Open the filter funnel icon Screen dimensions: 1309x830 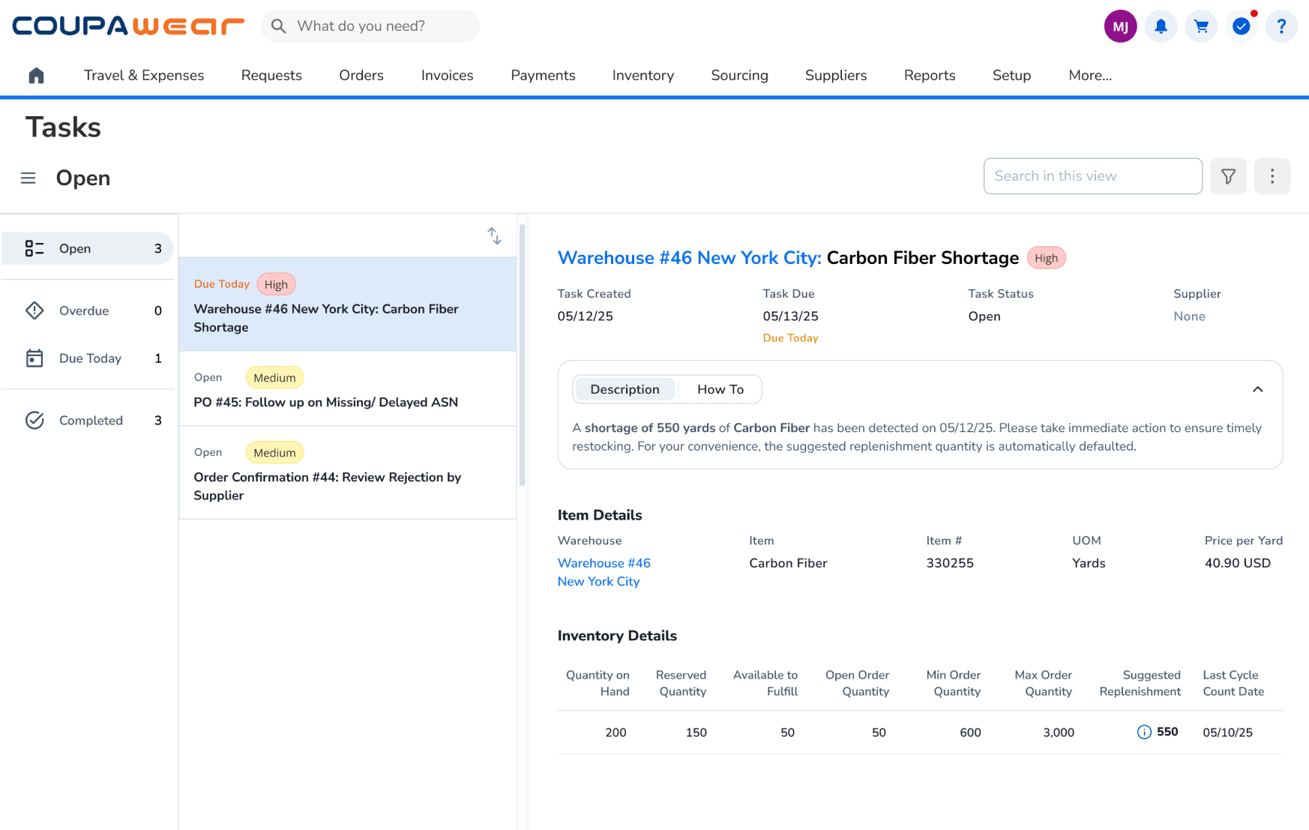[x=1228, y=176]
